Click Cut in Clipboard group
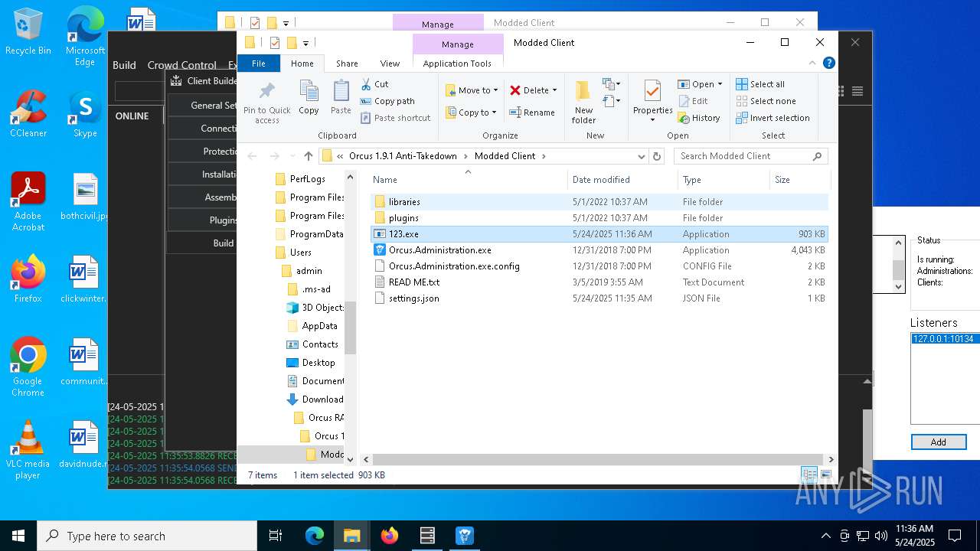The height and width of the screenshot is (551, 980). point(375,84)
